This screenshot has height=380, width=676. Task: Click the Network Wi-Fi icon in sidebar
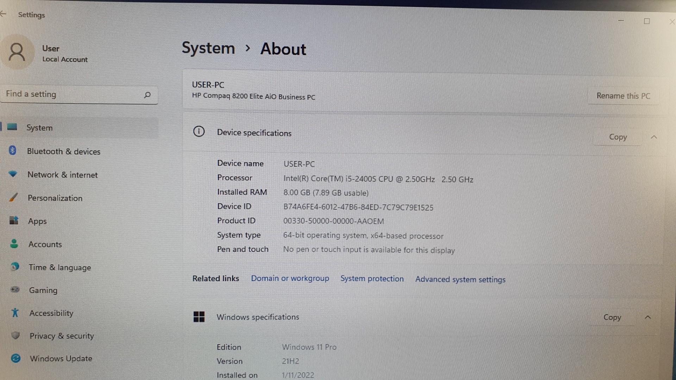click(13, 174)
